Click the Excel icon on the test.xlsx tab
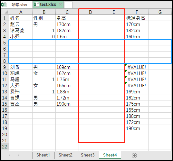This screenshot has width=173, height=161. tap(36, 5)
